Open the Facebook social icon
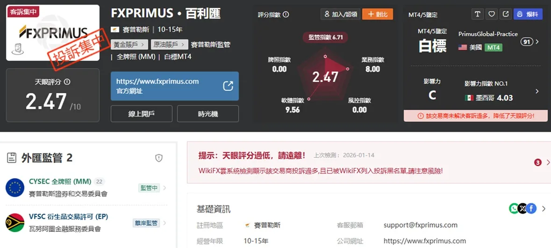 (531, 209)
